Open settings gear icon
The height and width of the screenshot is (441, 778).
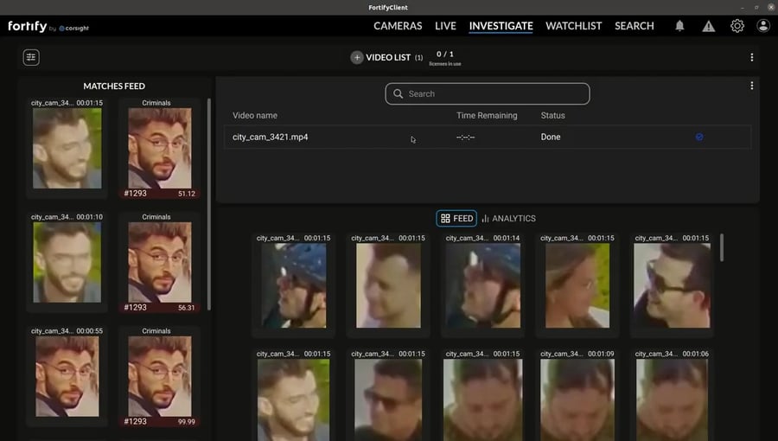click(x=737, y=26)
